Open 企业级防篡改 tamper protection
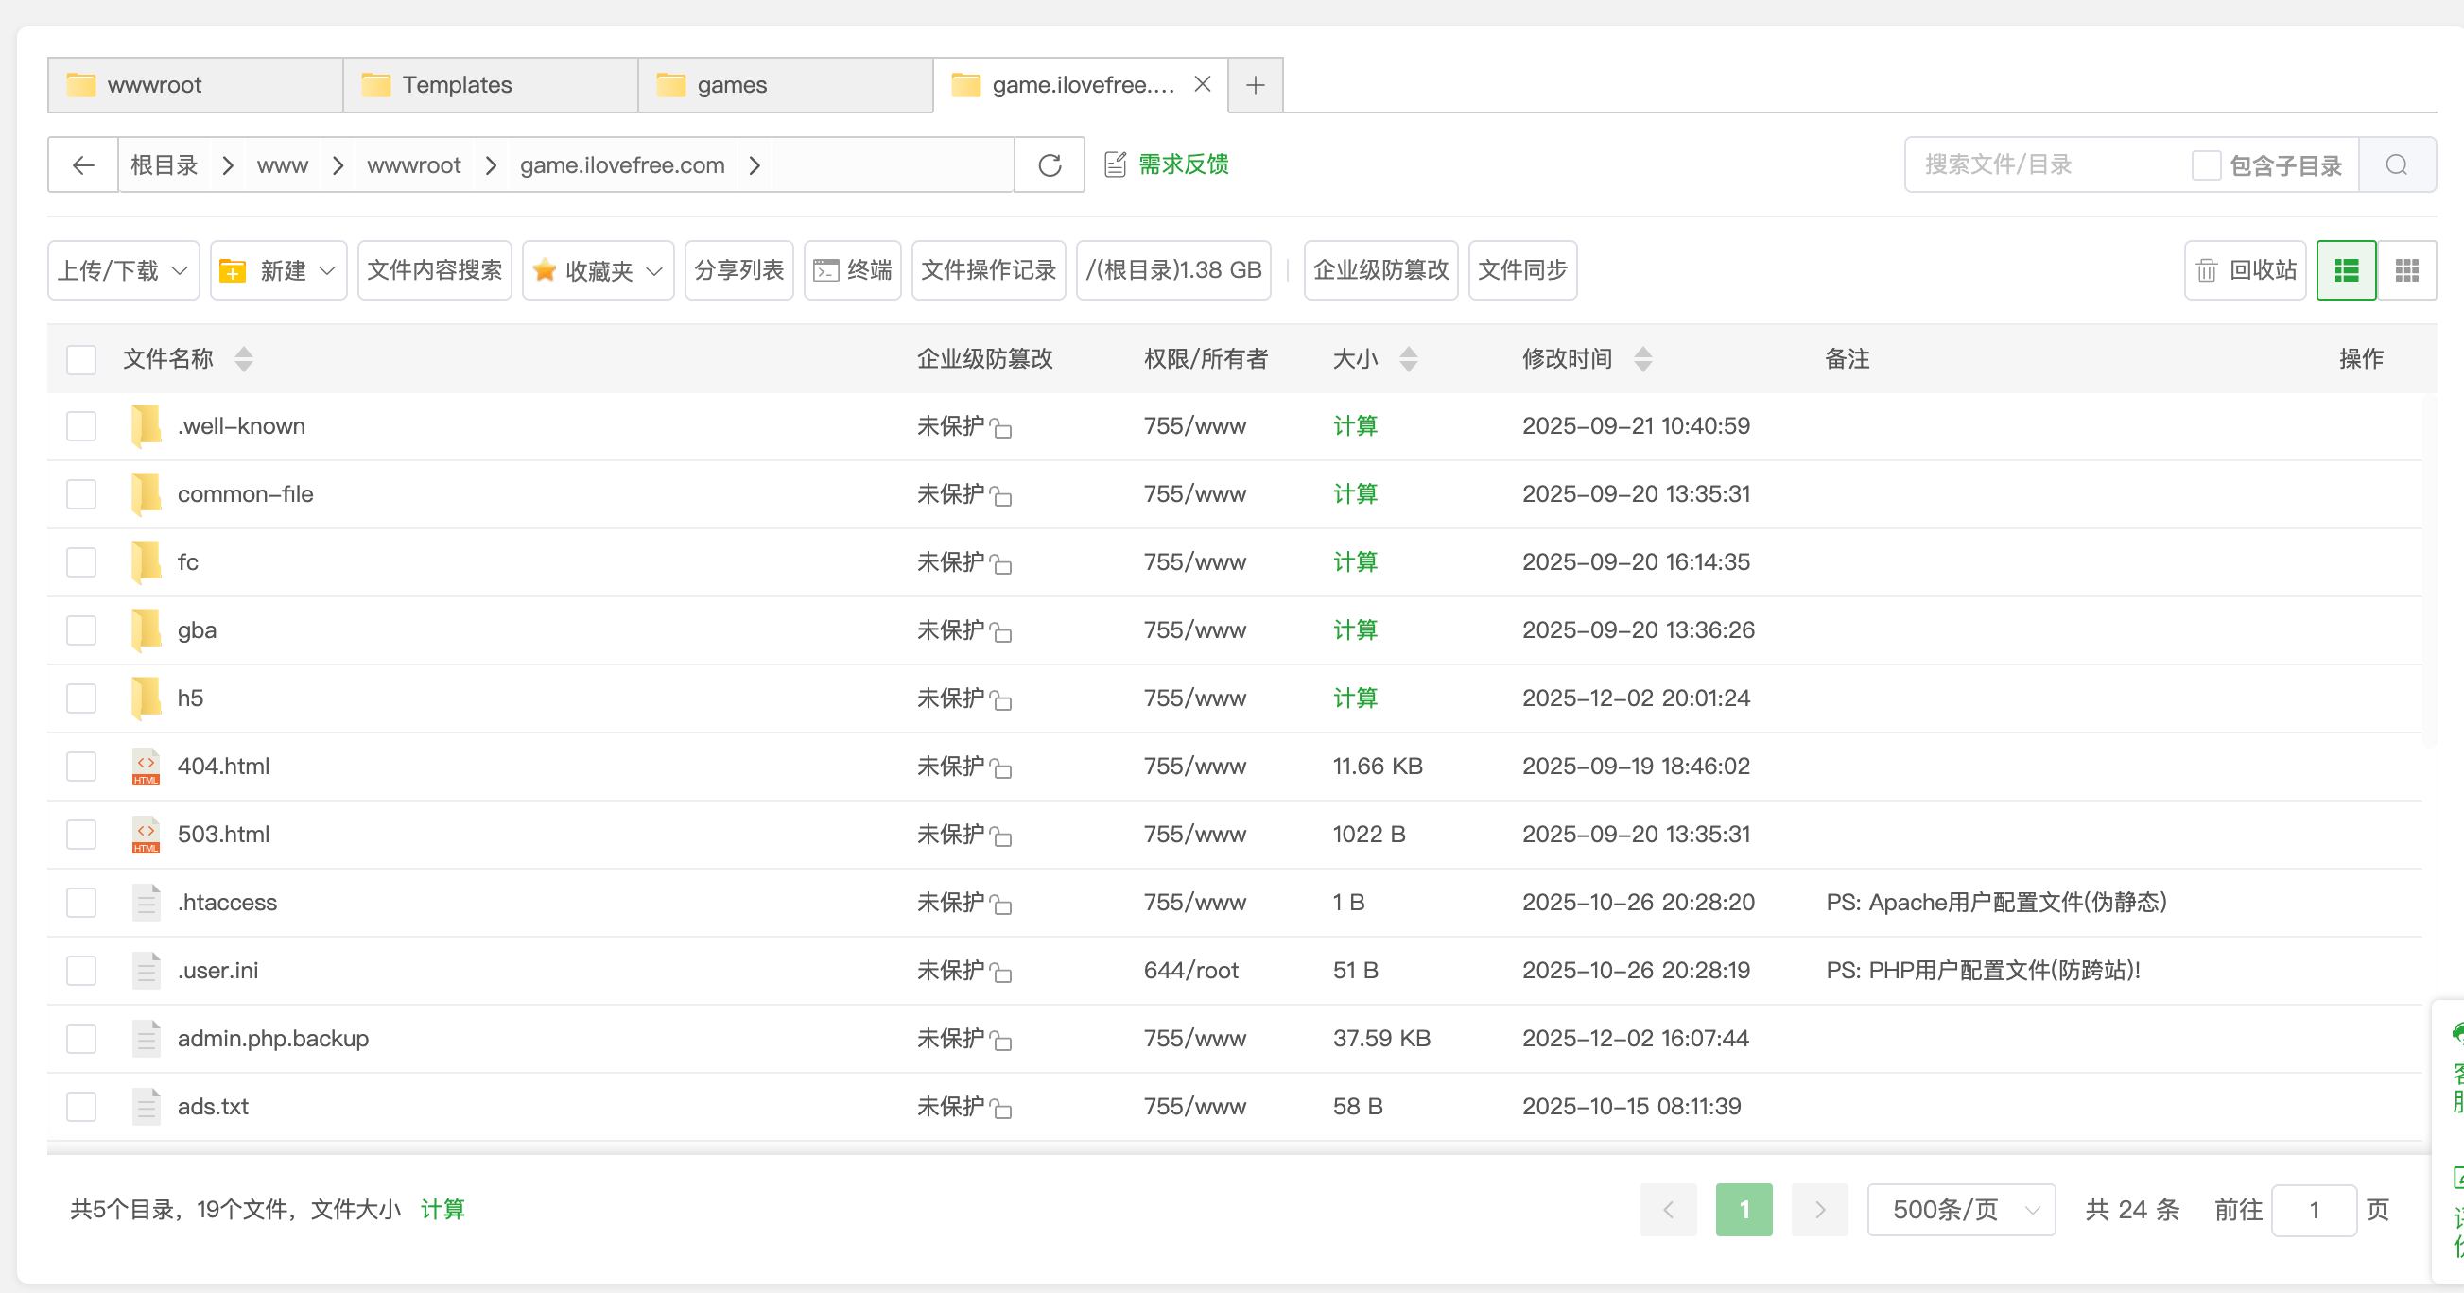This screenshot has width=2464, height=1293. pyautogui.click(x=1380, y=270)
